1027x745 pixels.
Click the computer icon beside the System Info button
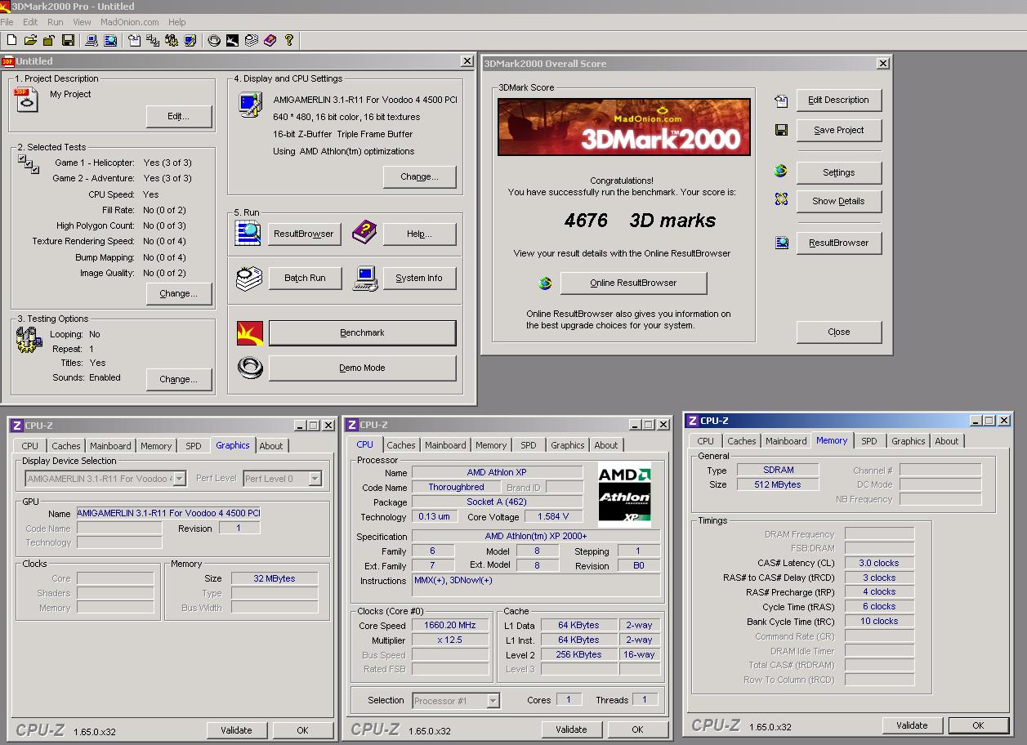[x=365, y=278]
